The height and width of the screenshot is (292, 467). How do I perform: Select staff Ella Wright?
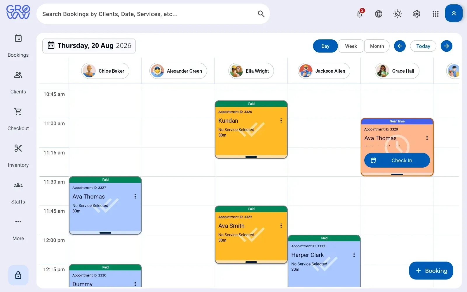pos(251,71)
